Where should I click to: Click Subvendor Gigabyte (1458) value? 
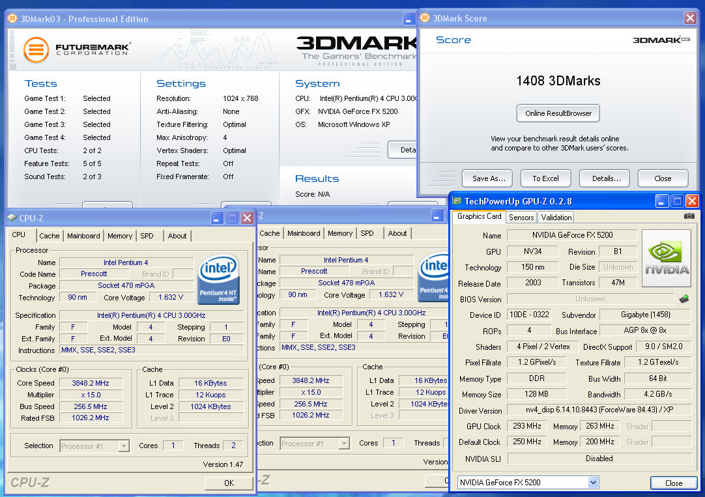[x=645, y=315]
